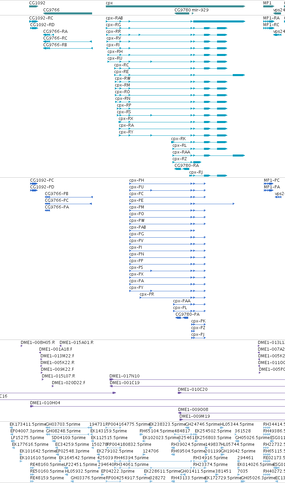Select the CG9766-RA transcript label
The image size is (285, 483).
pos(55,32)
